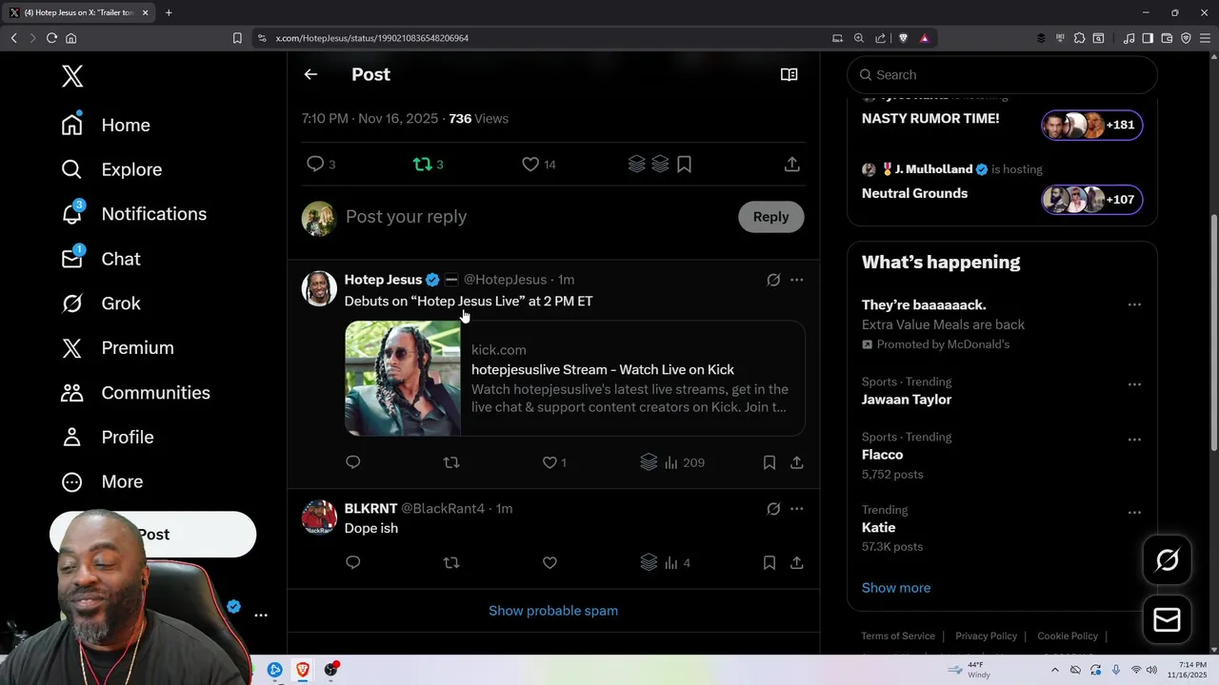
Task: Go back using the Post back arrow
Action: 310,74
